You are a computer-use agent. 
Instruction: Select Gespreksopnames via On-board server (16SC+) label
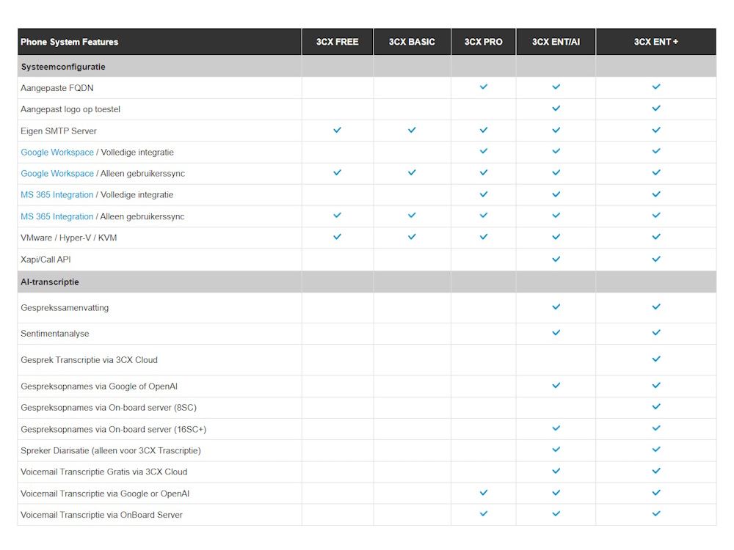coord(113,429)
